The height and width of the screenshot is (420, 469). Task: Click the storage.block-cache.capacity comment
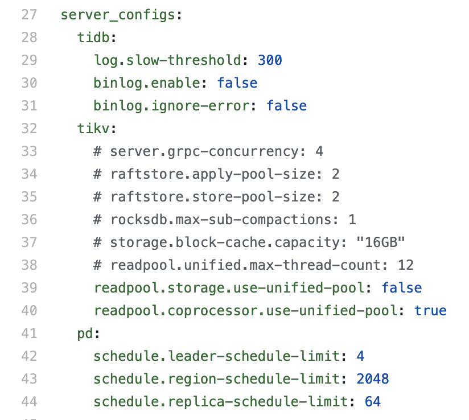(249, 242)
